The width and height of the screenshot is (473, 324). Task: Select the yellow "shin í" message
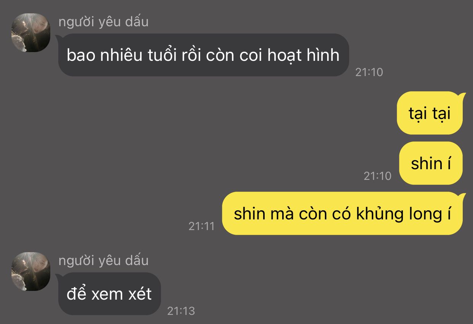click(x=431, y=163)
